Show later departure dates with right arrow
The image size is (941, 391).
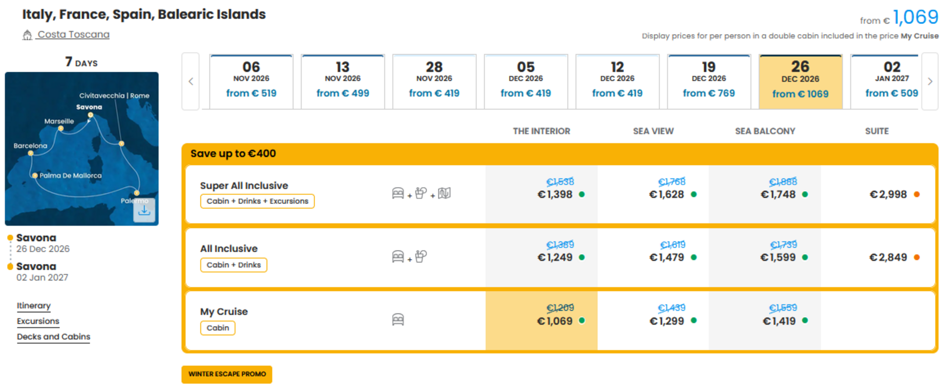click(x=930, y=81)
